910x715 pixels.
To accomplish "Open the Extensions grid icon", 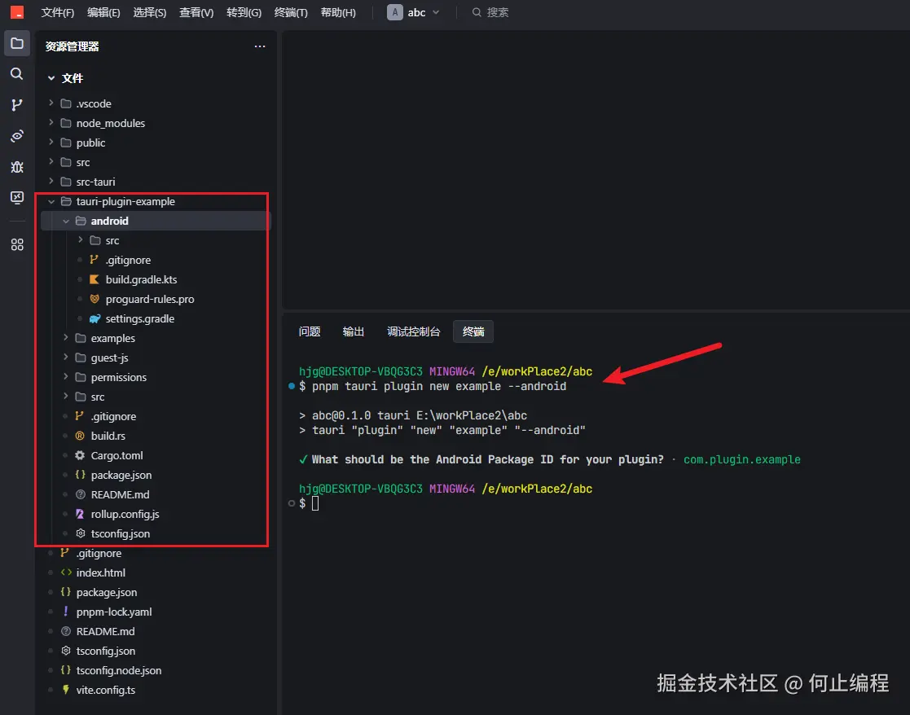I will click(x=17, y=244).
